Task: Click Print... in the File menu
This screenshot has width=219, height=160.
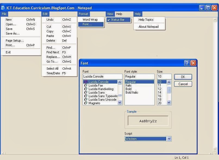Action: (x=10, y=45)
